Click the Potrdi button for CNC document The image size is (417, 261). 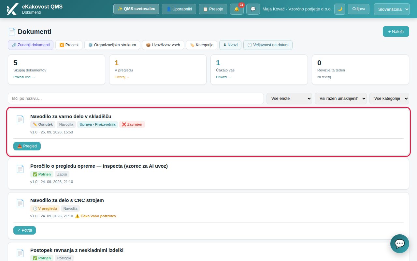coord(24,230)
